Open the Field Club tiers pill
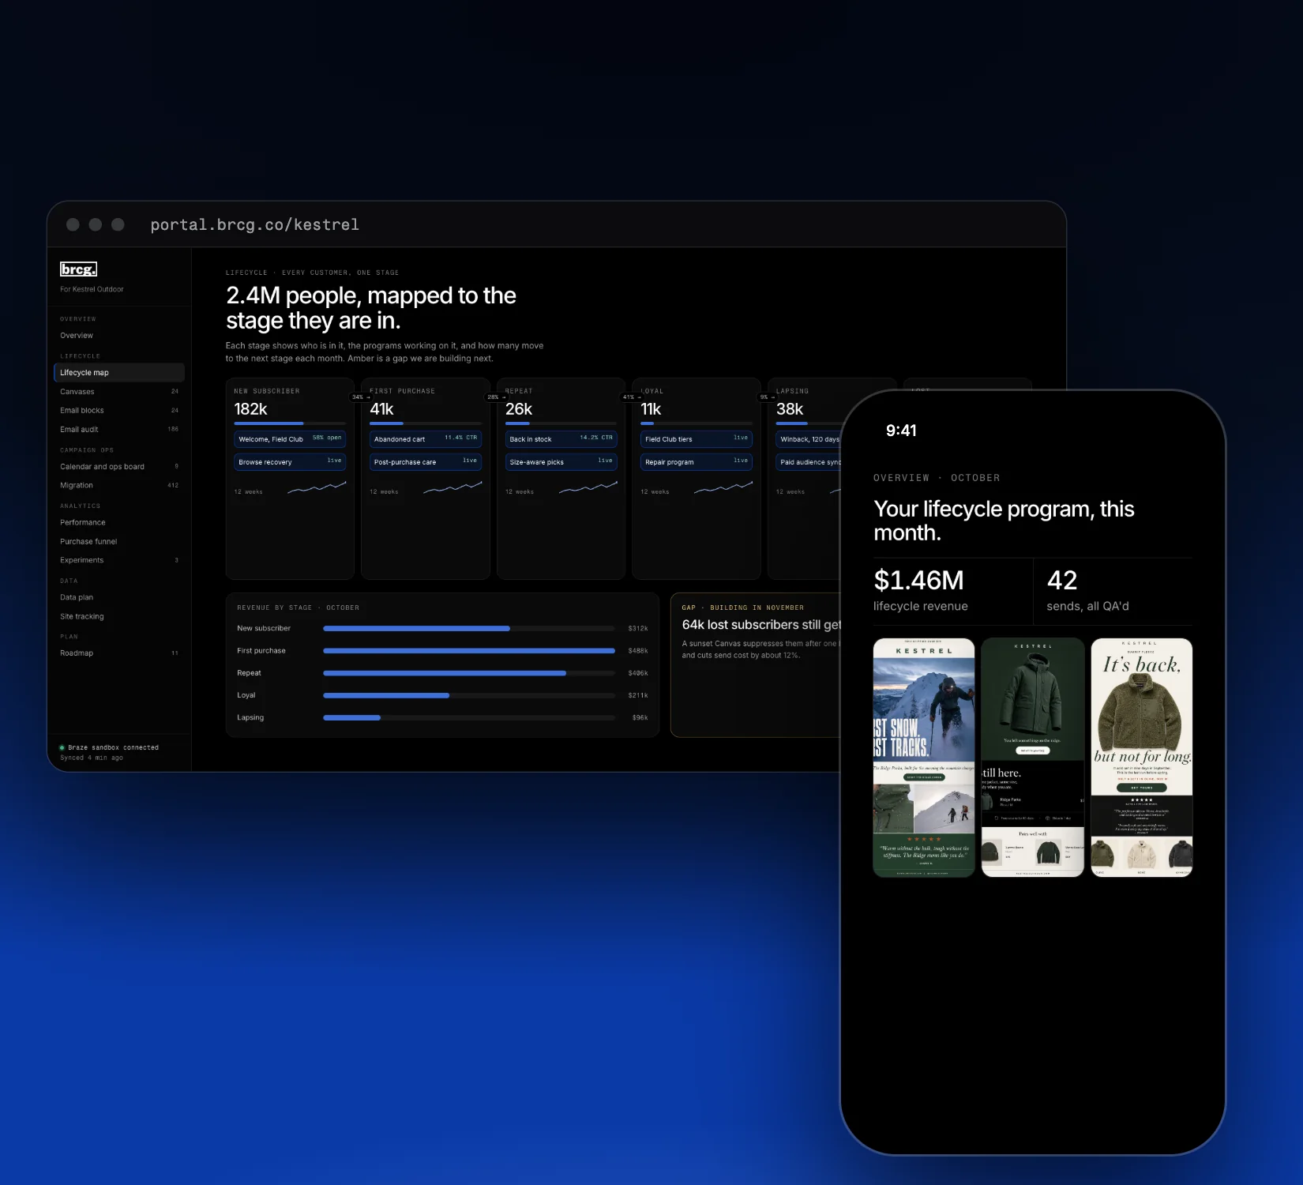The height and width of the screenshot is (1185, 1303). [697, 439]
